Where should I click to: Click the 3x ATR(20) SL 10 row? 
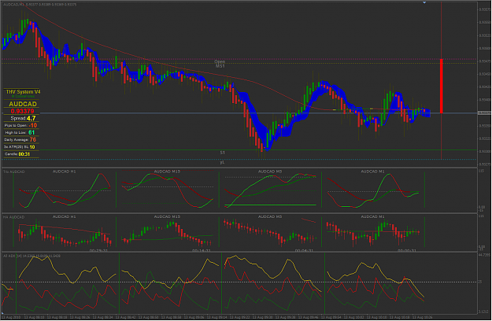click(x=20, y=147)
